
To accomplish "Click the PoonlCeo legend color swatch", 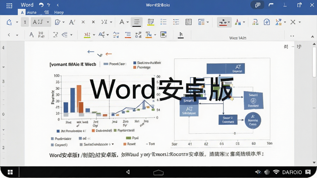I will tap(106, 64).
